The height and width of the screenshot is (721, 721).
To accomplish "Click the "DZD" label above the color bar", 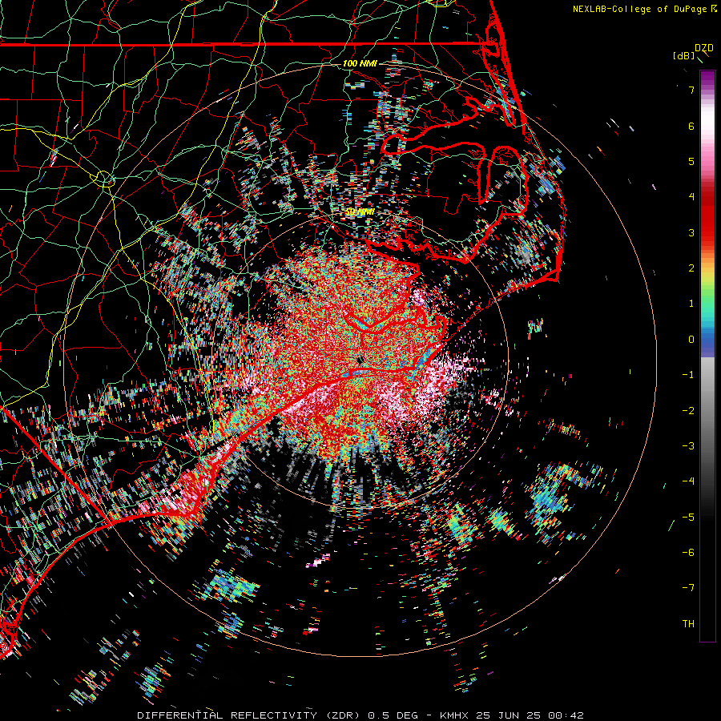I will [704, 48].
